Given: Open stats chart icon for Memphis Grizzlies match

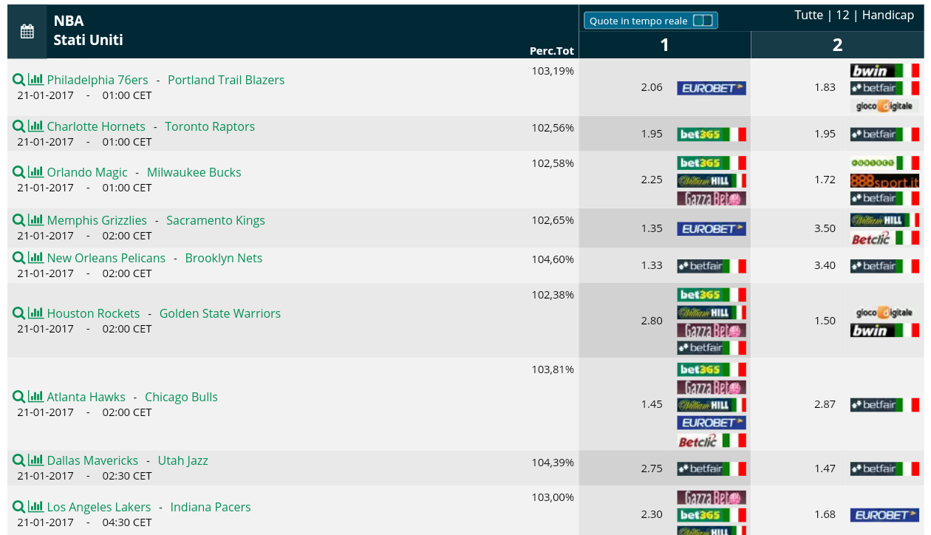Looking at the screenshot, I should [x=36, y=219].
